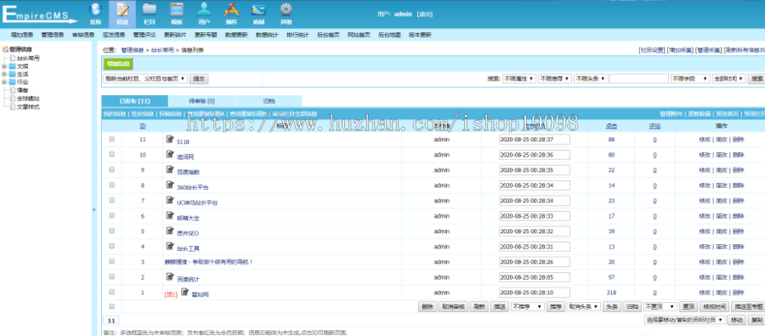Expand the 生活 tree node
Viewport: 765px width, 336px height.
click(4, 74)
